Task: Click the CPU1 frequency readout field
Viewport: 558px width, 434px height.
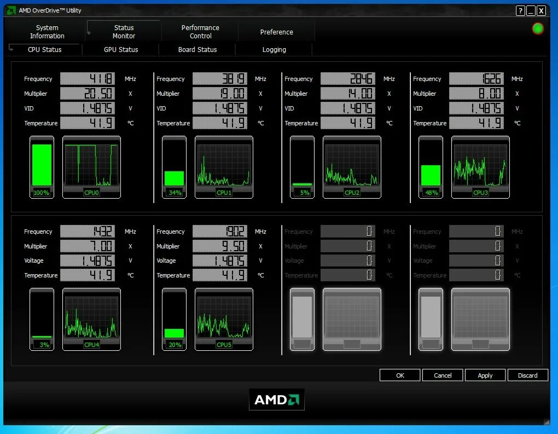Action: (x=220, y=78)
